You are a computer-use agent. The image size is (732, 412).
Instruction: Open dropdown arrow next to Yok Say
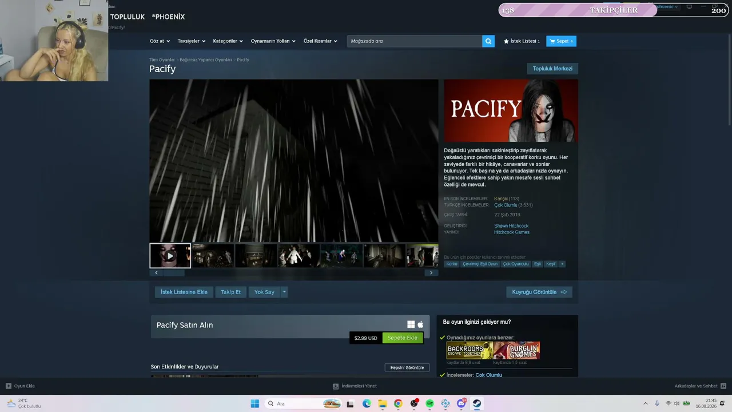pyautogui.click(x=284, y=292)
